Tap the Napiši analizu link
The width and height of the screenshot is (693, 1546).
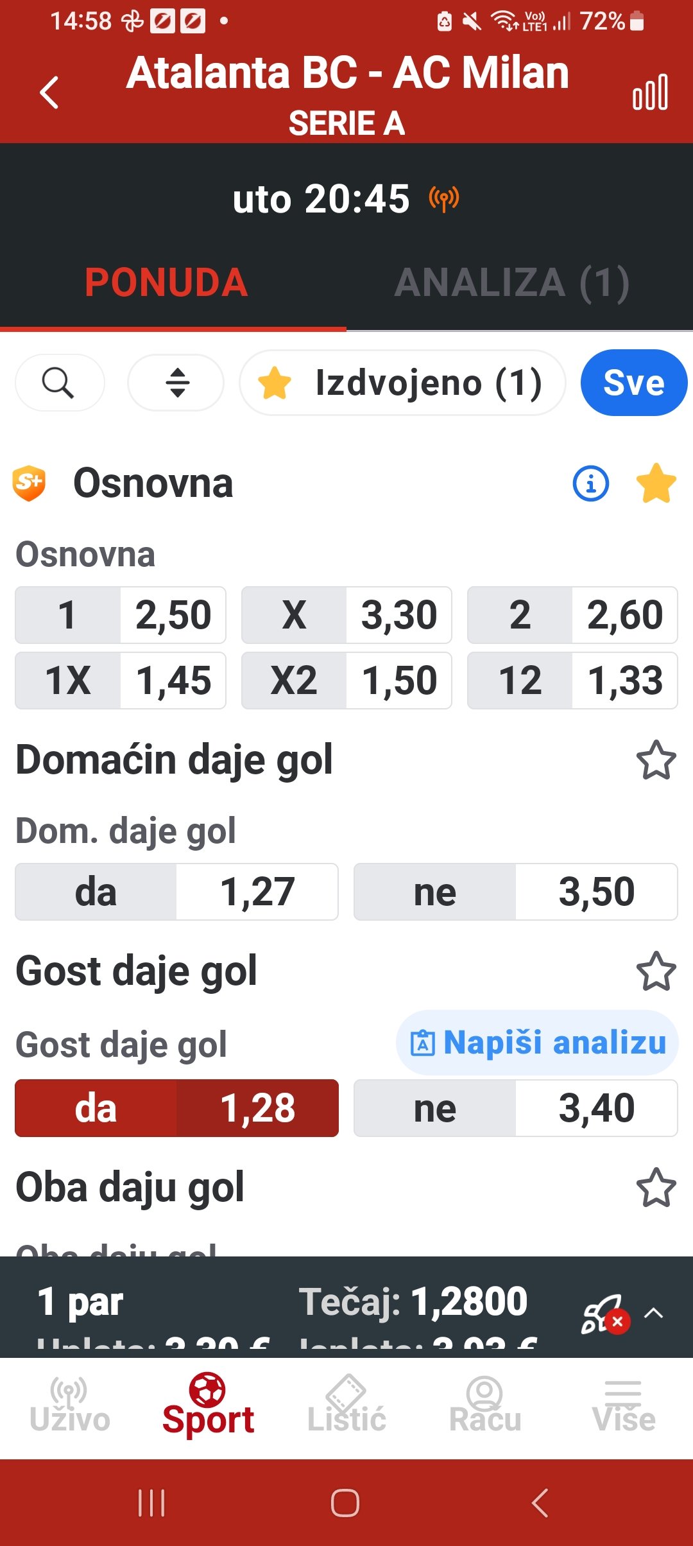(x=538, y=1043)
